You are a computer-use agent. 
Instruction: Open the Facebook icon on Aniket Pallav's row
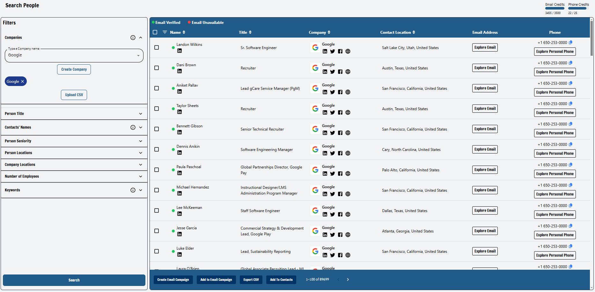(340, 92)
